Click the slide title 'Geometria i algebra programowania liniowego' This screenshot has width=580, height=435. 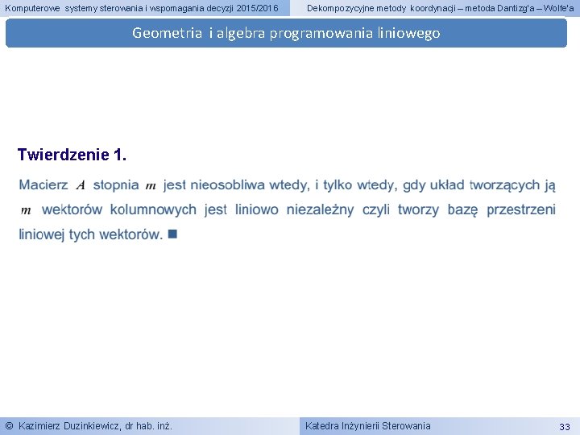click(x=286, y=33)
